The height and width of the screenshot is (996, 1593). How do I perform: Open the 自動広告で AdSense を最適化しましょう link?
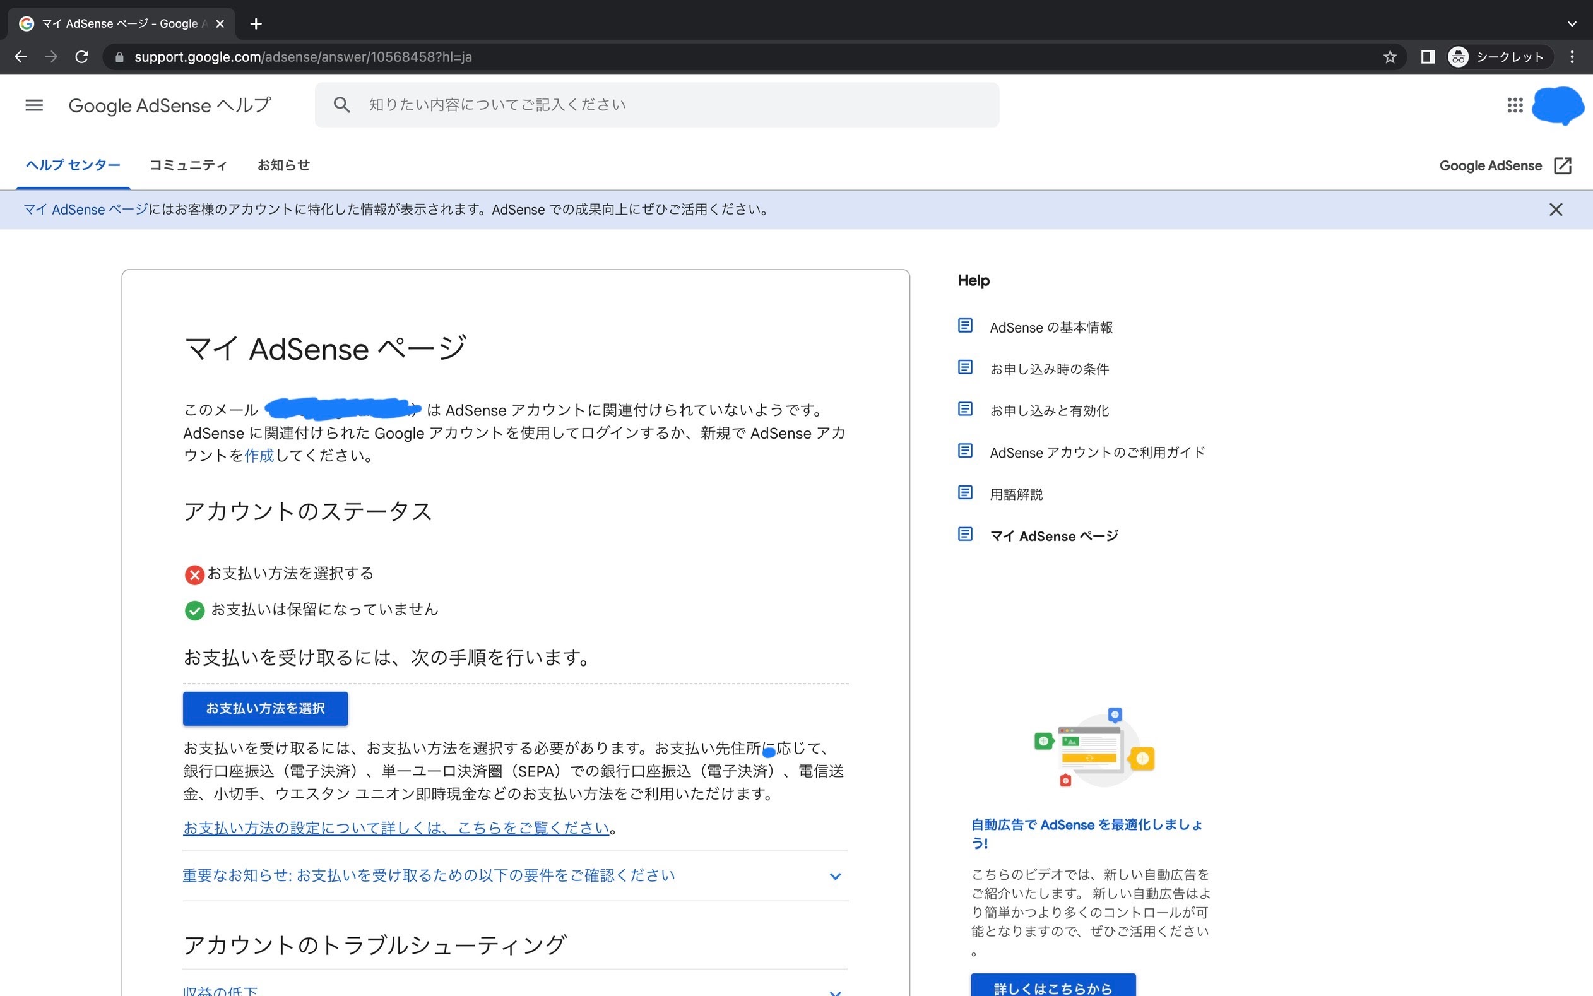(1087, 833)
